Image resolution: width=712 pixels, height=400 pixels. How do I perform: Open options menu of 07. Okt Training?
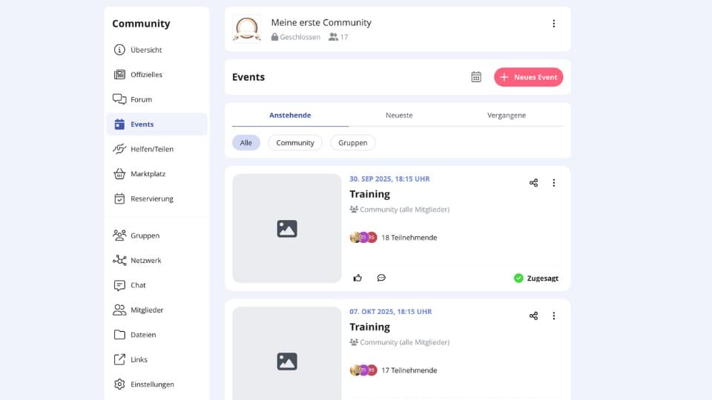[x=553, y=316]
